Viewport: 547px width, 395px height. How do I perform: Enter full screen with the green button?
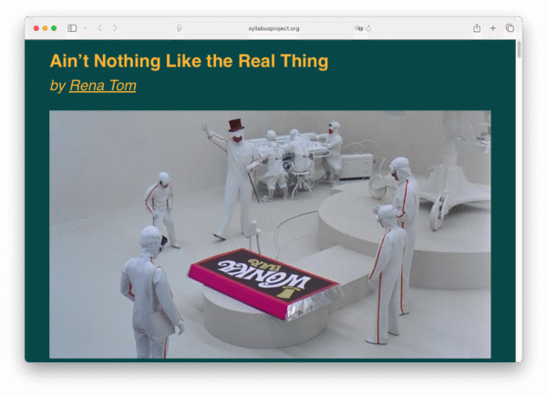54,28
